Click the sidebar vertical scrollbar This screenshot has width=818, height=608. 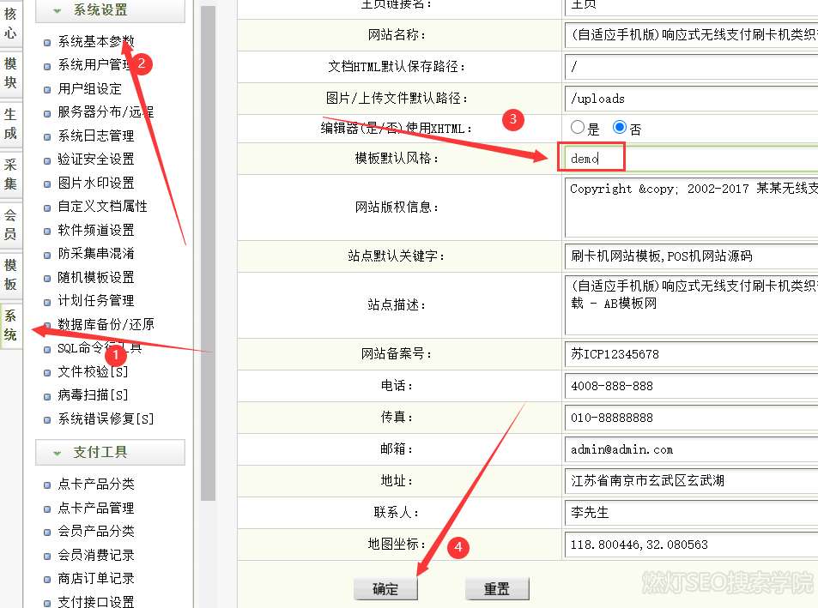pyautogui.click(x=208, y=257)
